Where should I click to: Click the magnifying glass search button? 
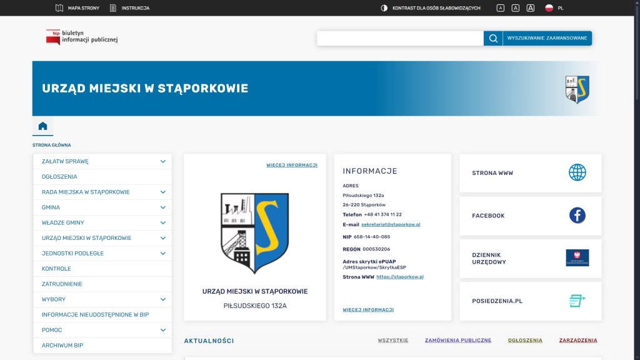[493, 38]
